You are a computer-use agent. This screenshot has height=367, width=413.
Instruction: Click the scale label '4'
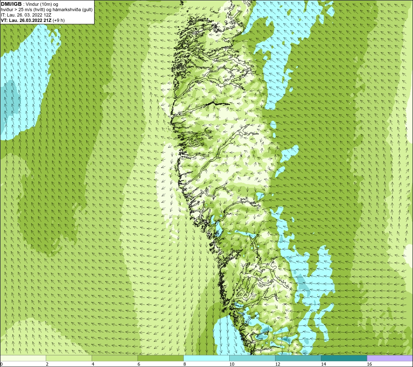93,365
